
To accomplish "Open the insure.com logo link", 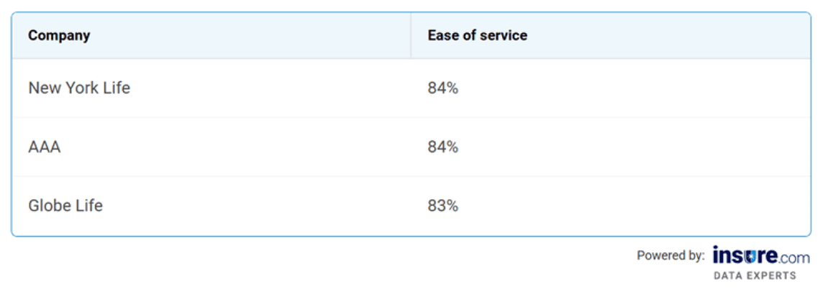I will 760,256.
